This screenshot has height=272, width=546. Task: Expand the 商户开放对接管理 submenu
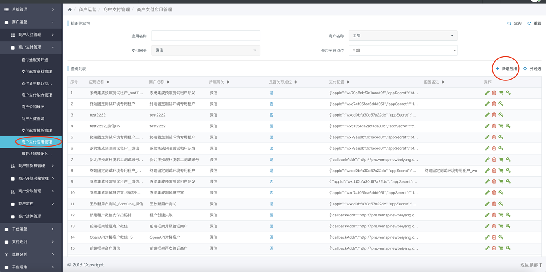pos(31,178)
